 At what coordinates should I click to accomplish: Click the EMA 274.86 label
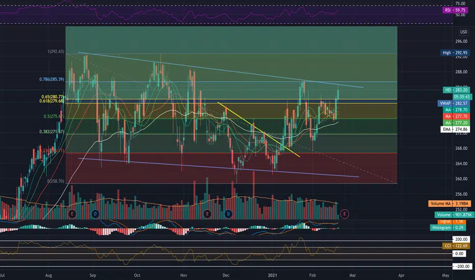(x=455, y=129)
